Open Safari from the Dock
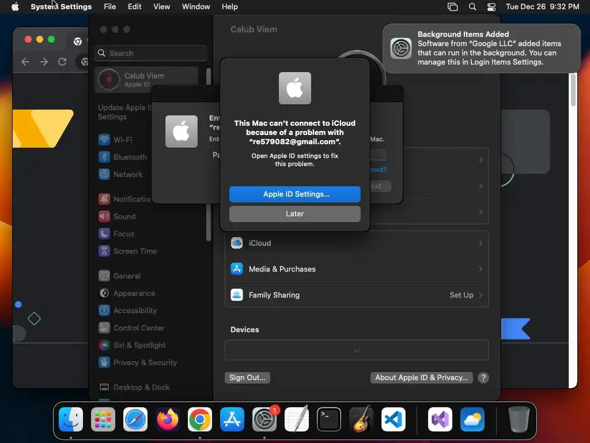The width and height of the screenshot is (590, 443). pyautogui.click(x=135, y=419)
